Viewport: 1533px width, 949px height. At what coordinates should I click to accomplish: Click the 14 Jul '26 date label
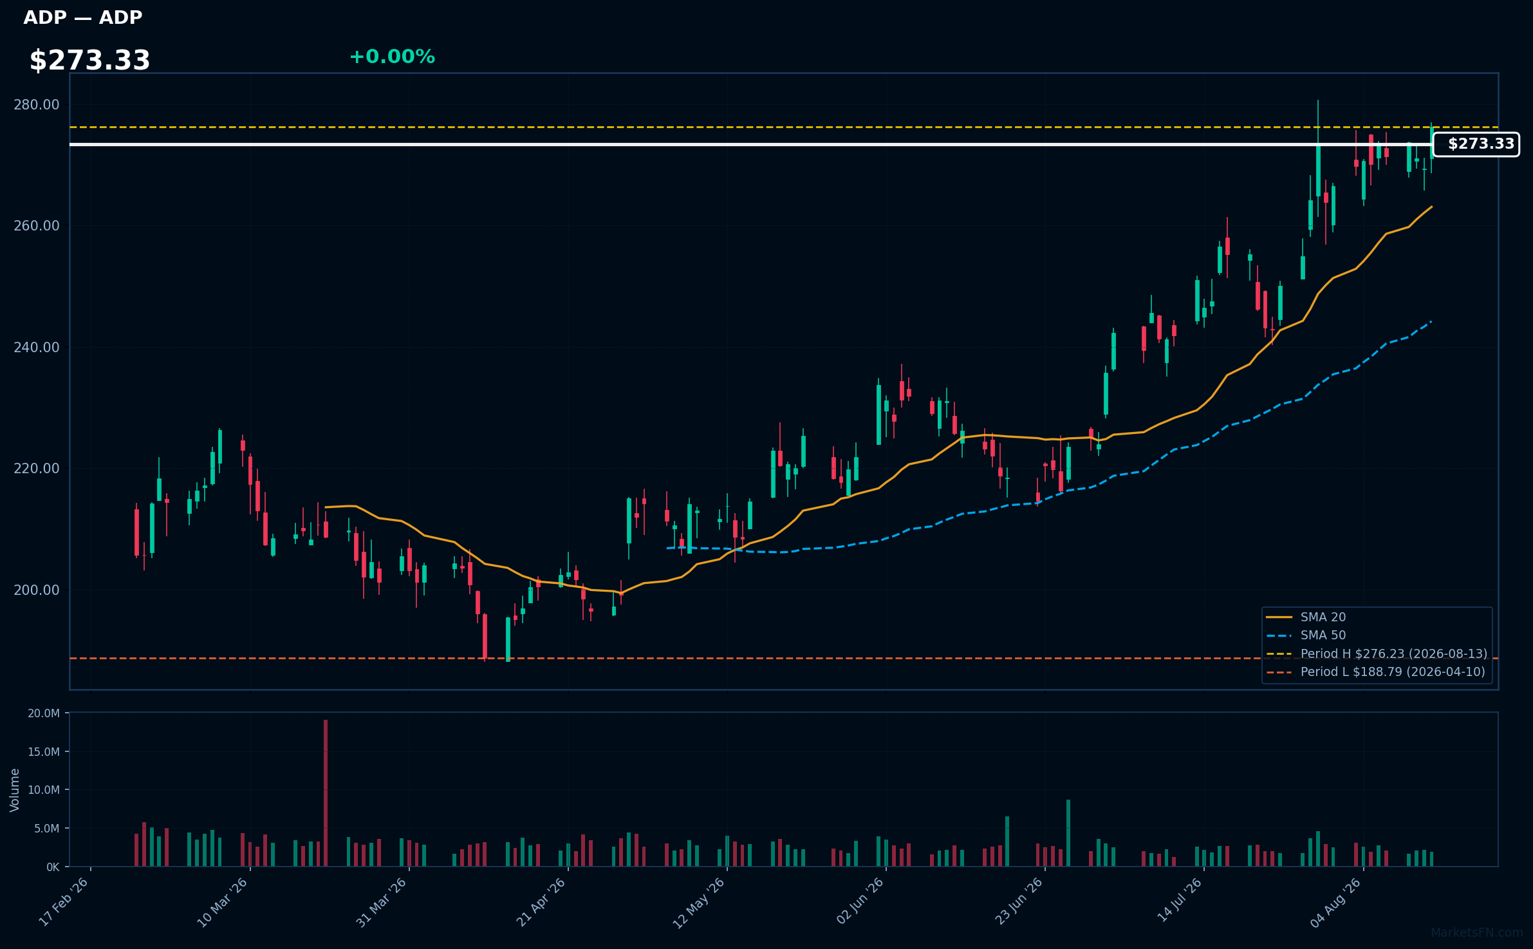pos(1180,901)
